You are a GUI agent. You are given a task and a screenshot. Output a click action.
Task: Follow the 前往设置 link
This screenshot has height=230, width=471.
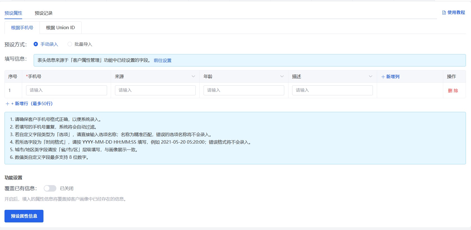(x=163, y=60)
